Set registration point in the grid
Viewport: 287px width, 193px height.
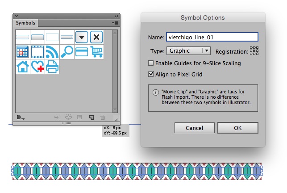[x=254, y=50]
